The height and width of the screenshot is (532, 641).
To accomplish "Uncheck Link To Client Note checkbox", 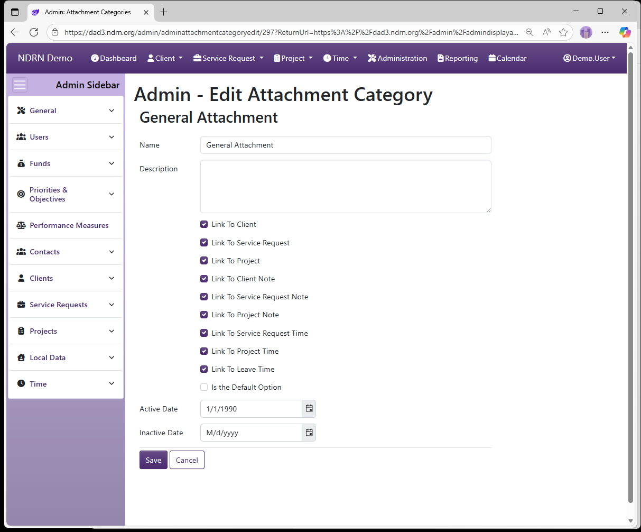I will (x=204, y=279).
